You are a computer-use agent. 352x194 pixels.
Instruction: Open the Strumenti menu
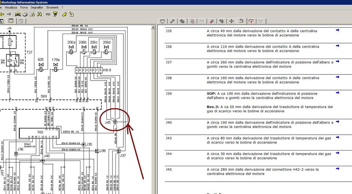pyautogui.click(x=52, y=7)
